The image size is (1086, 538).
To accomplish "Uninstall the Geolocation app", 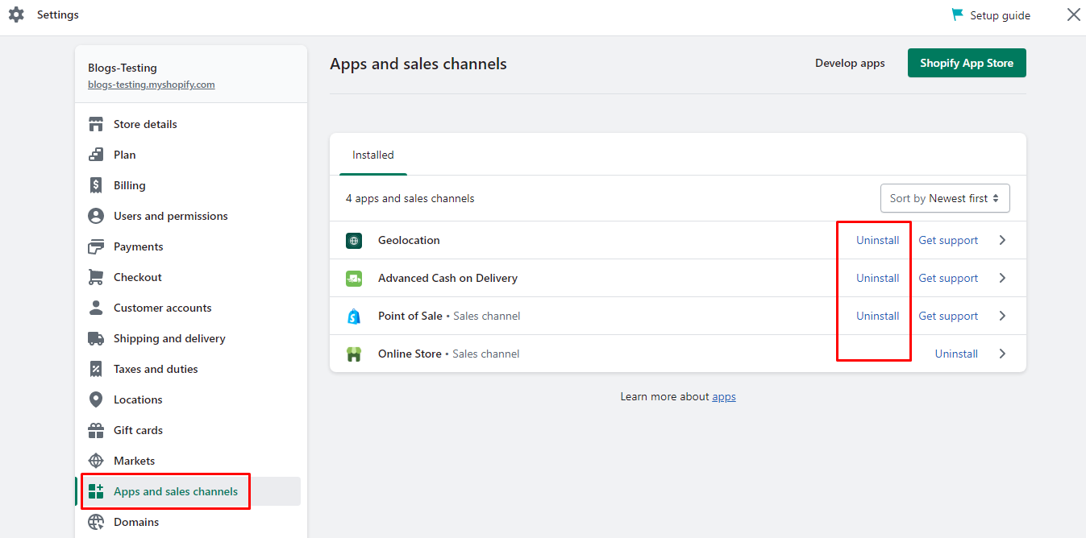I will pos(878,240).
